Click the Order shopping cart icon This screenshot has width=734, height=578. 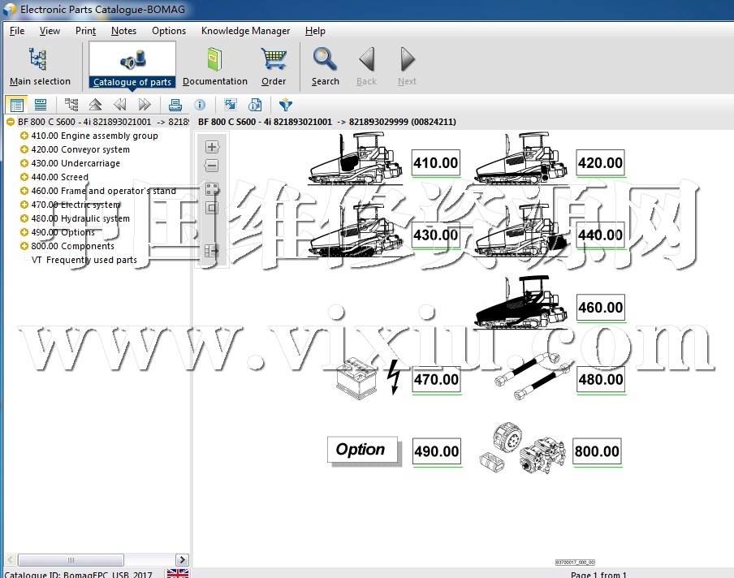[274, 65]
